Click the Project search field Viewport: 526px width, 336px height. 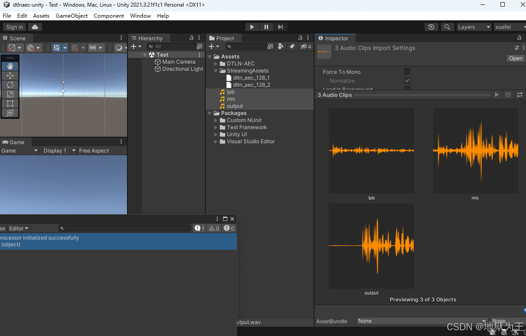coord(246,46)
